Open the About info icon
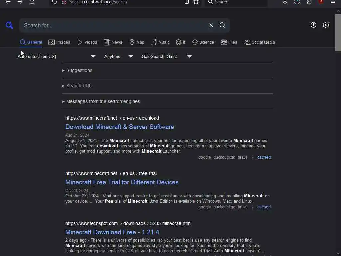Screen dimensions: 341x256 [313, 25]
